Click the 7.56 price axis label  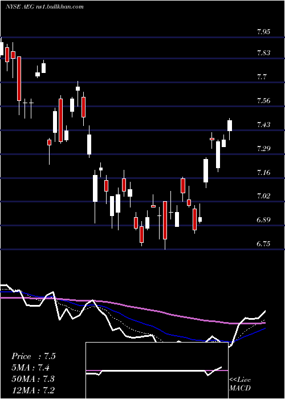click(263, 101)
